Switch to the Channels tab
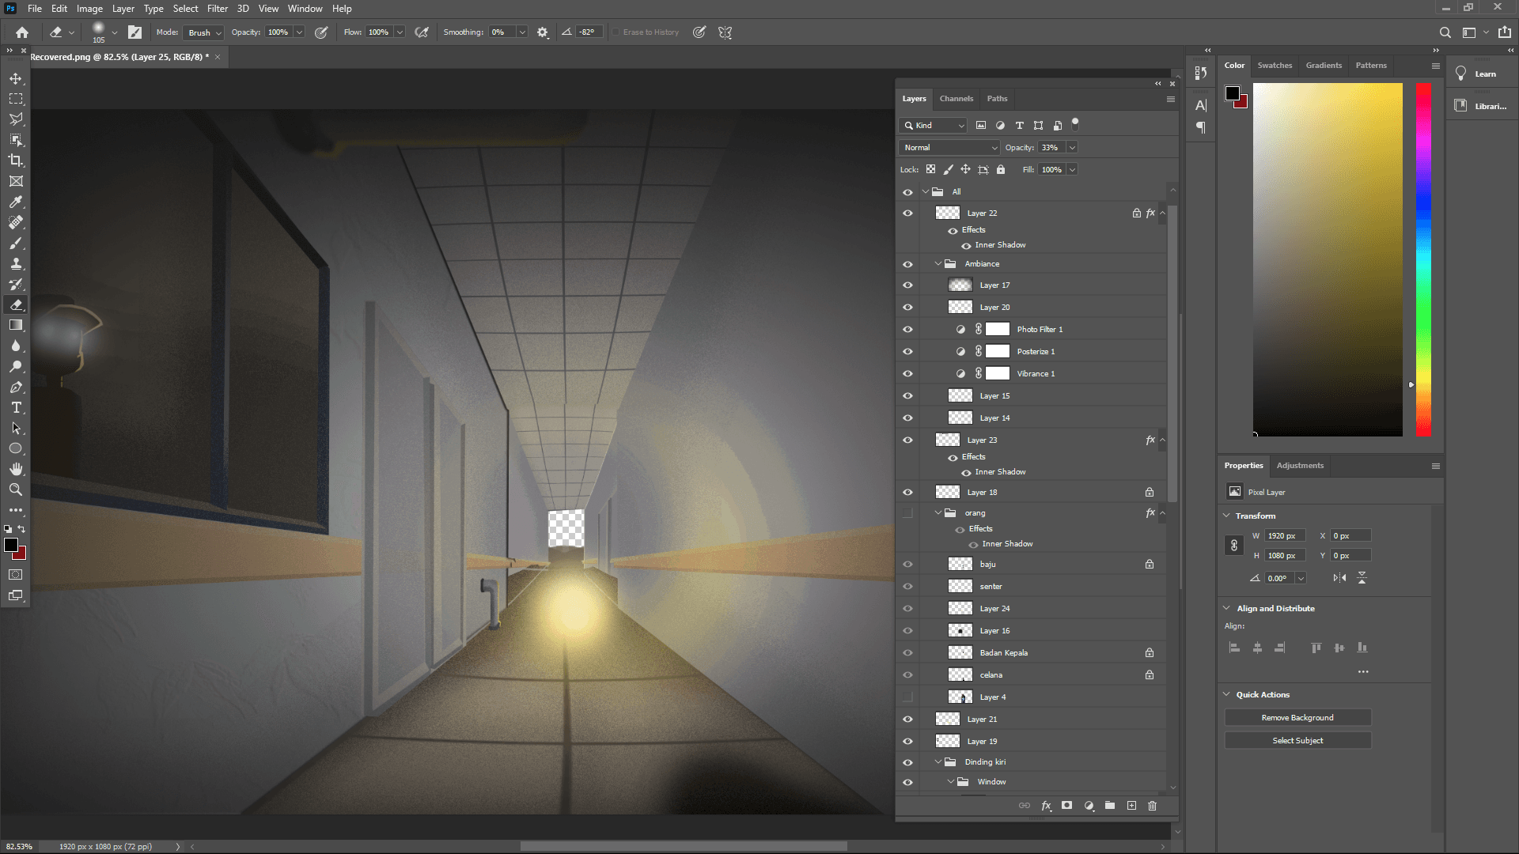The height and width of the screenshot is (854, 1519). point(956,99)
